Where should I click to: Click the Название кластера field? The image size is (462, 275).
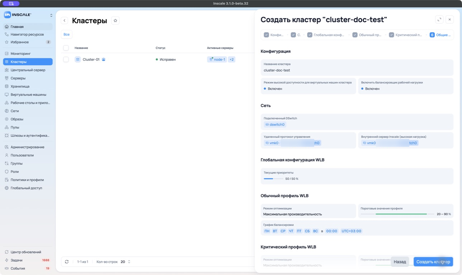coord(357,67)
